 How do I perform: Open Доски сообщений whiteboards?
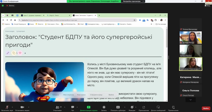tap(158, 108)
